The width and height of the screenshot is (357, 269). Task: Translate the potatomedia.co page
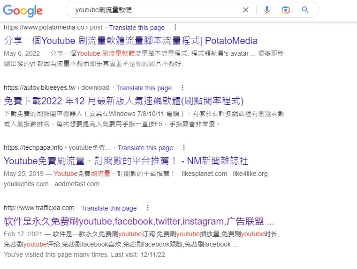tap(137, 28)
